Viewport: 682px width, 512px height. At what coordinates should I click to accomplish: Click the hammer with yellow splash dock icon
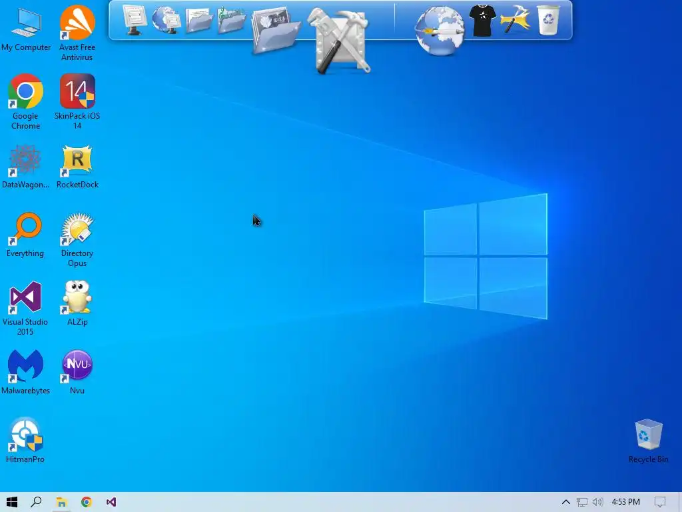515,19
